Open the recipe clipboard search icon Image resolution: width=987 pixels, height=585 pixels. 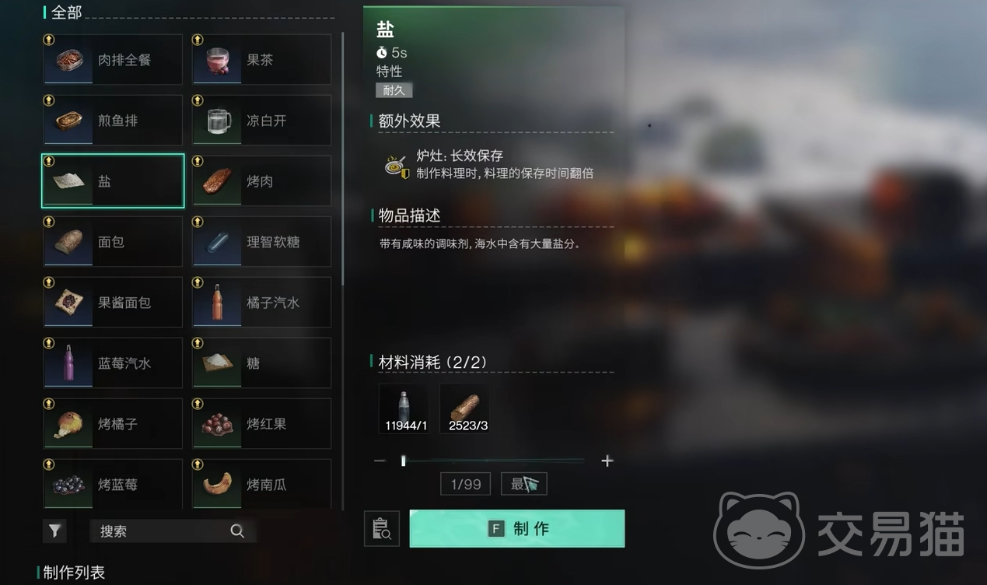point(382,529)
